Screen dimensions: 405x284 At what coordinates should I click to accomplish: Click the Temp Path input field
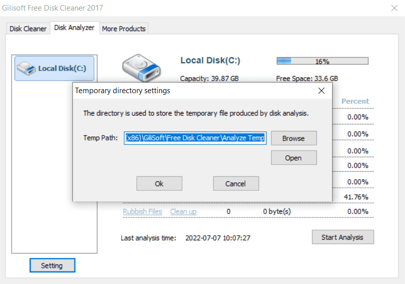point(195,138)
